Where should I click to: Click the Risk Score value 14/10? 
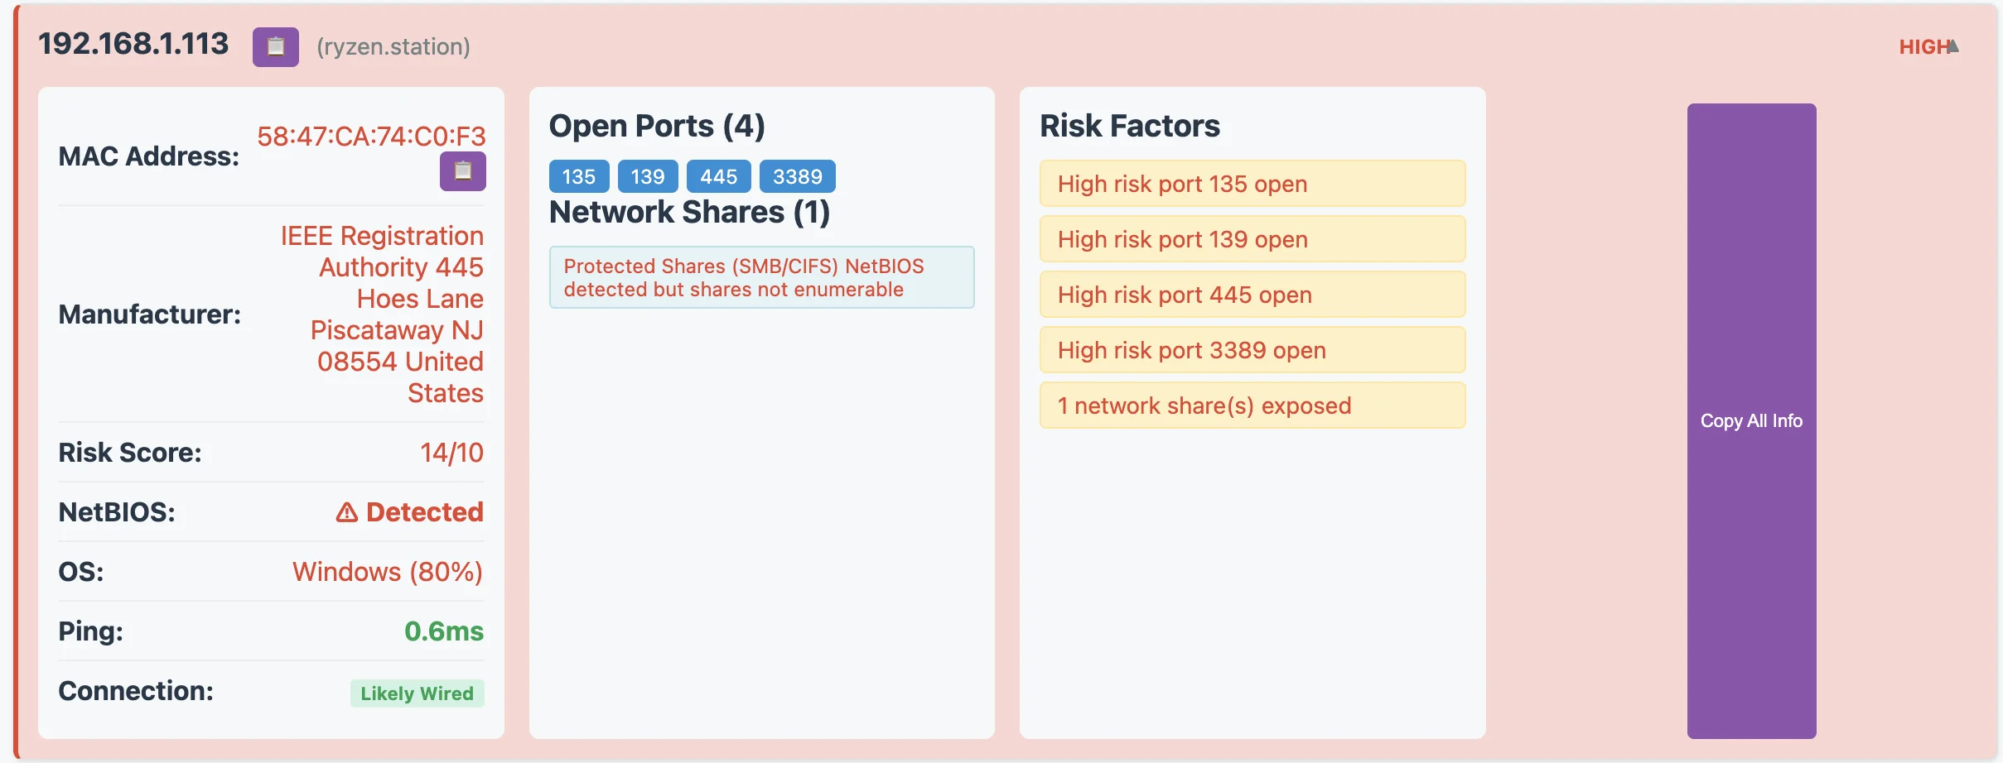point(451,453)
